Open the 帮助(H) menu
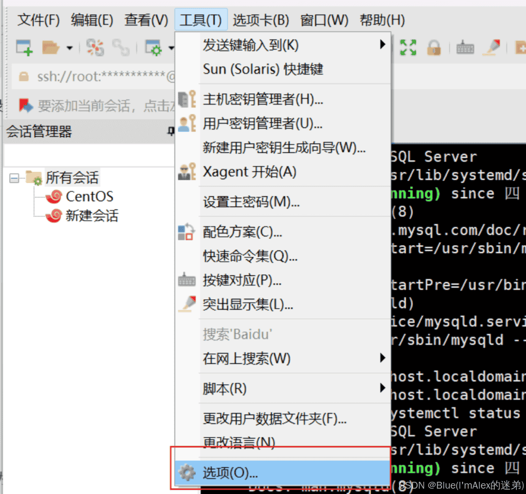 pos(382,20)
